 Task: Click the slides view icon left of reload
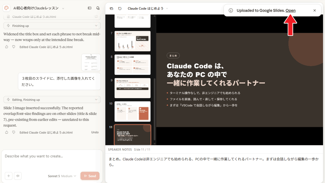pyautogui.click(x=111, y=8)
